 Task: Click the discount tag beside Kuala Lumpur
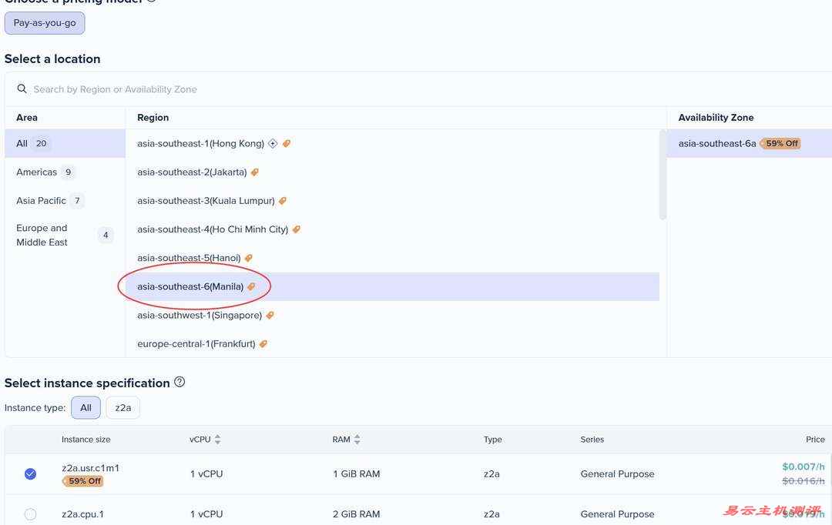tap(283, 201)
